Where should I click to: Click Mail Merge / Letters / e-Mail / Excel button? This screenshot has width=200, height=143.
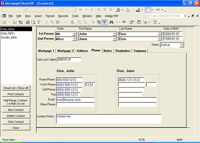click(16, 102)
